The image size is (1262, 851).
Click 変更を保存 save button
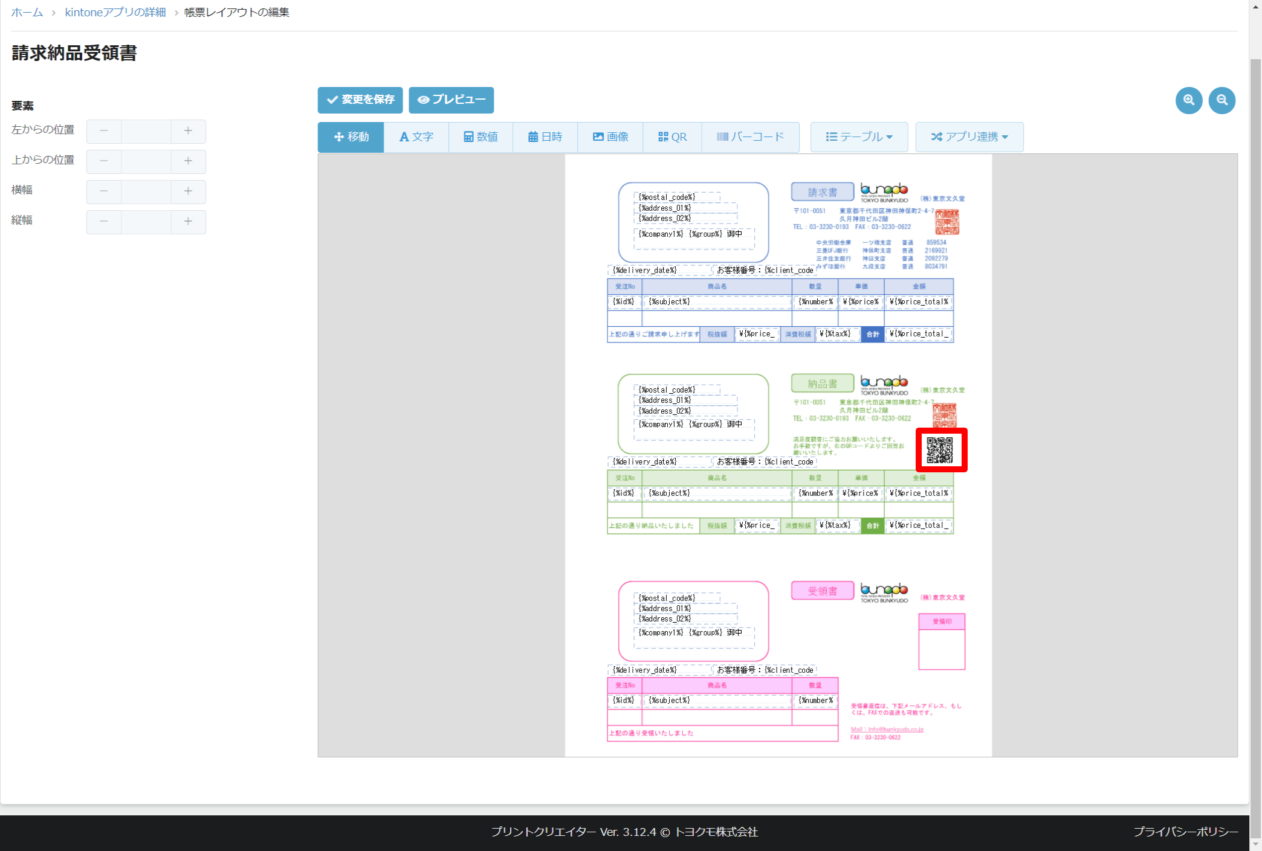click(360, 100)
